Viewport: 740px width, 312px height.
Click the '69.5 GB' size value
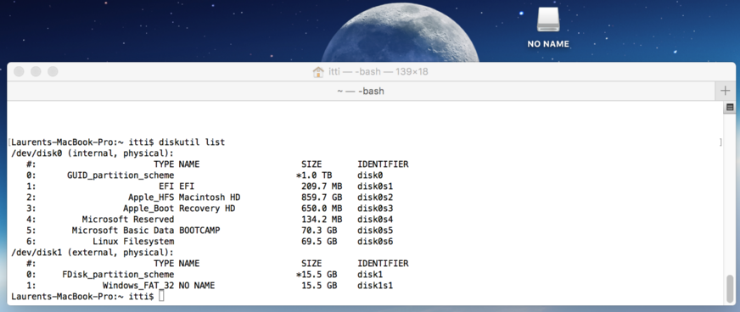tap(319, 242)
